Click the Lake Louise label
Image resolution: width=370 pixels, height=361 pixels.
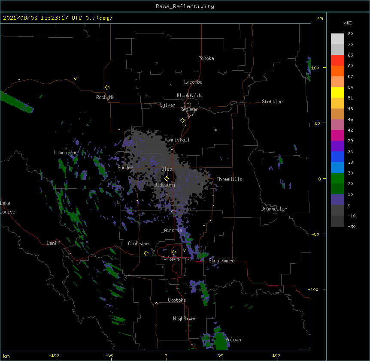(x=8, y=208)
